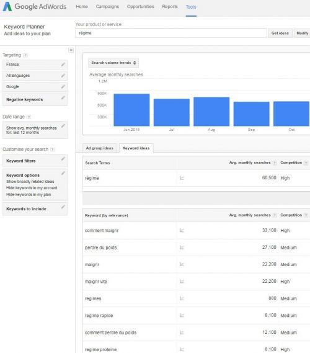310x353 pixels.
Task: Sort keyword ideas by Competition header
Action: [x=291, y=215]
